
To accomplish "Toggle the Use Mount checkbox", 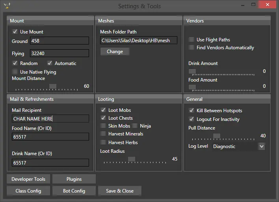I will (15, 32).
